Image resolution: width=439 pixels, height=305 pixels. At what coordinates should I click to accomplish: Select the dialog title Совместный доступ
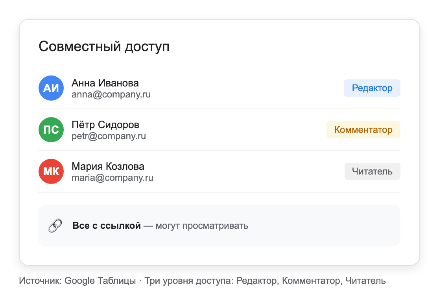(104, 46)
